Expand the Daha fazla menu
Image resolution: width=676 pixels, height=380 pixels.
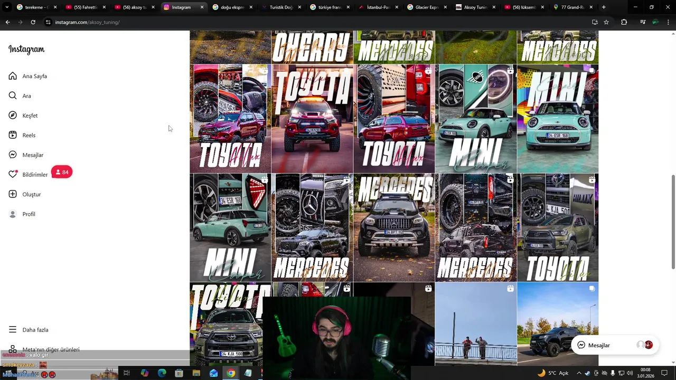pos(29,330)
